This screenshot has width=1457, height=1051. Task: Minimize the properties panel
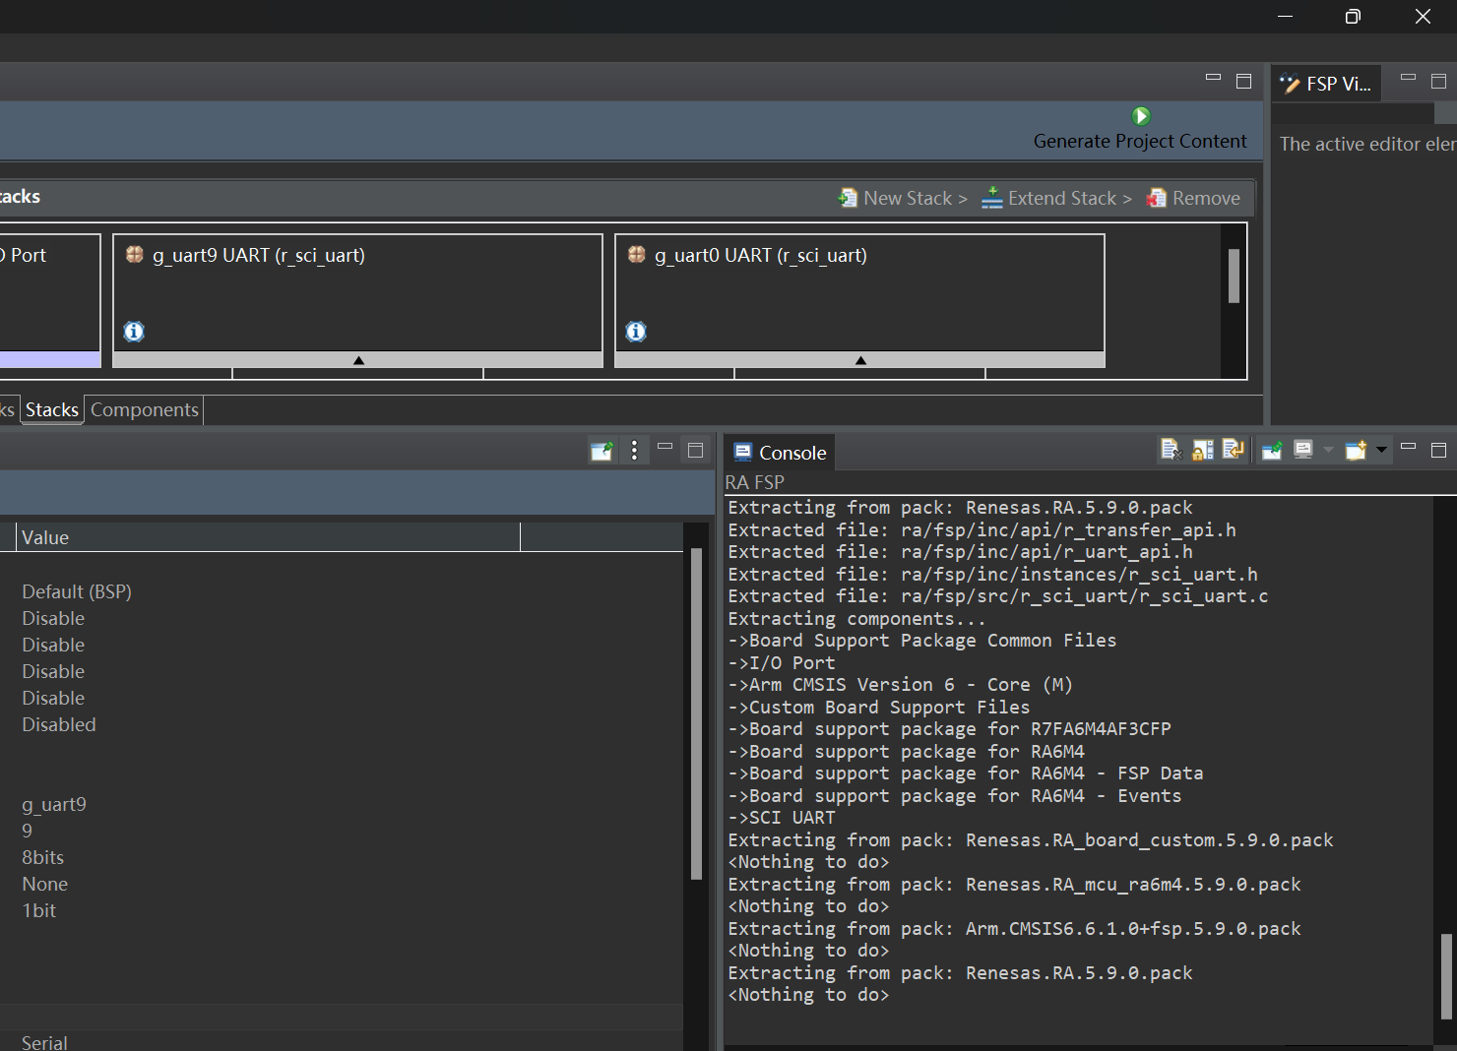tap(665, 448)
